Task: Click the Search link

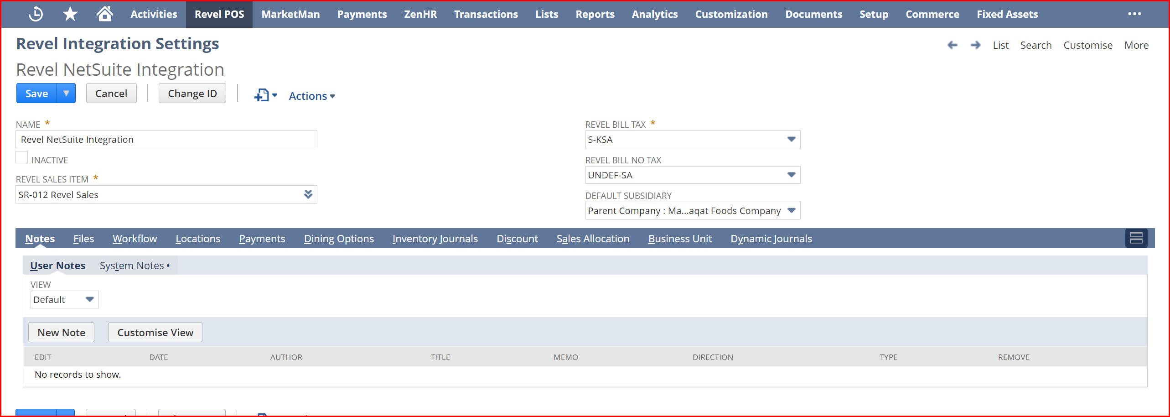Action: (1036, 45)
